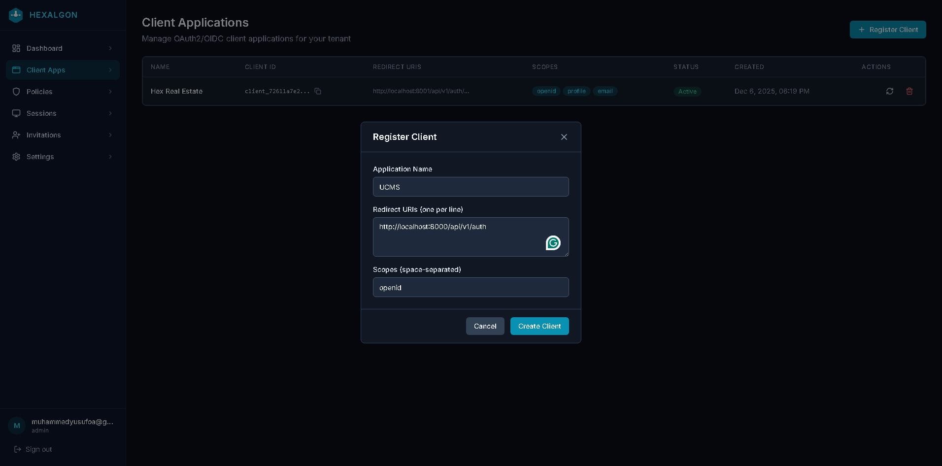Click the Settings gear icon

(x=16, y=157)
